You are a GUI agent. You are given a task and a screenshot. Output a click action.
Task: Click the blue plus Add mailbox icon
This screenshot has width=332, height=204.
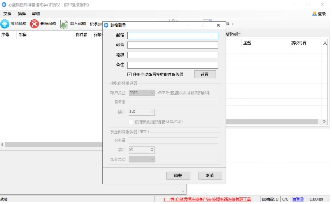point(5,24)
